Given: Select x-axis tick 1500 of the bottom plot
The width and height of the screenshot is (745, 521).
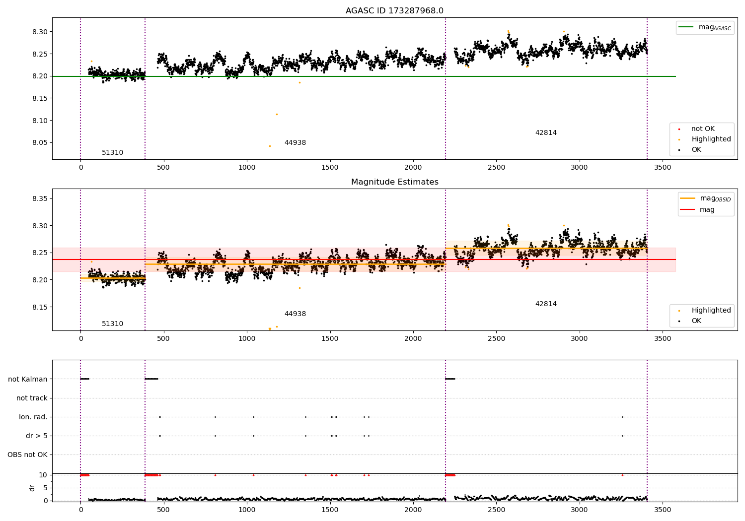Looking at the screenshot, I should (x=330, y=510).
